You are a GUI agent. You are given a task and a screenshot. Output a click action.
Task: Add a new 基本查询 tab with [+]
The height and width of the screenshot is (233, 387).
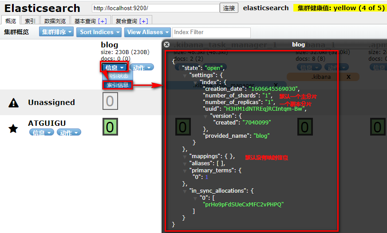tap(103, 21)
